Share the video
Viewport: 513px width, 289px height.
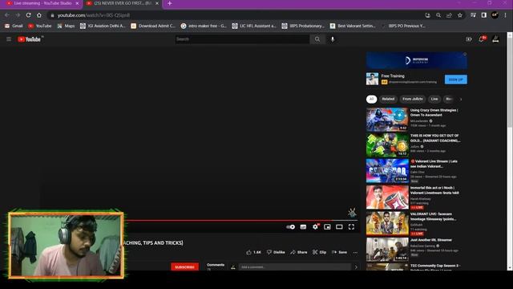point(299,252)
